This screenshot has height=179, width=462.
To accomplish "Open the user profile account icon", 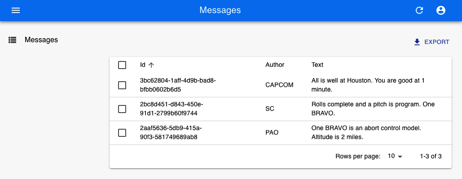I will [x=441, y=10].
